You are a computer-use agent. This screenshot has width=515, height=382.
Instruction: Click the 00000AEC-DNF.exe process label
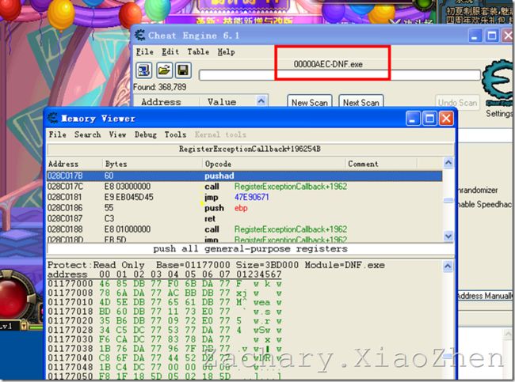[x=328, y=64]
